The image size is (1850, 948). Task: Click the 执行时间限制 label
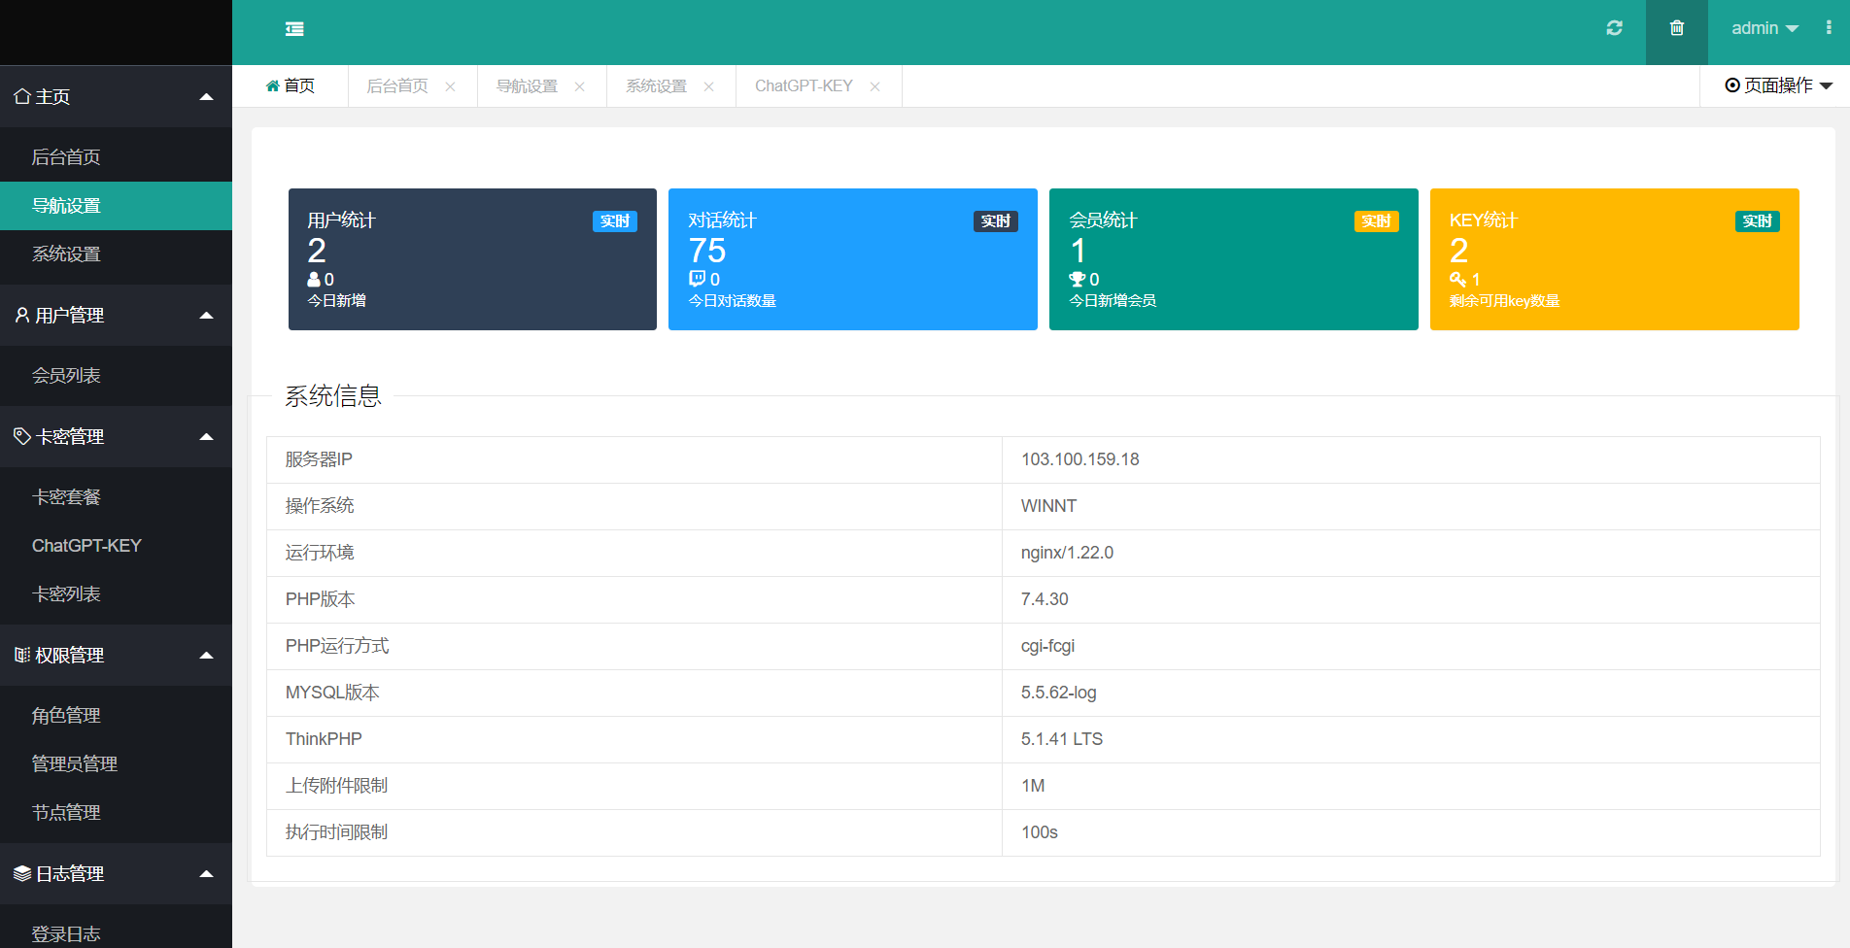(336, 832)
